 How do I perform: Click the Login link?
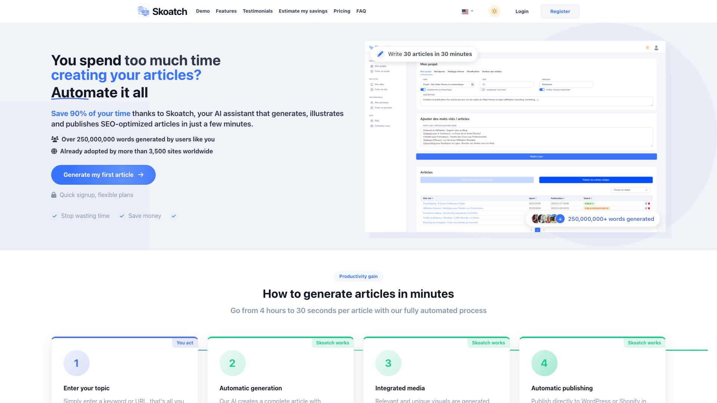click(522, 12)
